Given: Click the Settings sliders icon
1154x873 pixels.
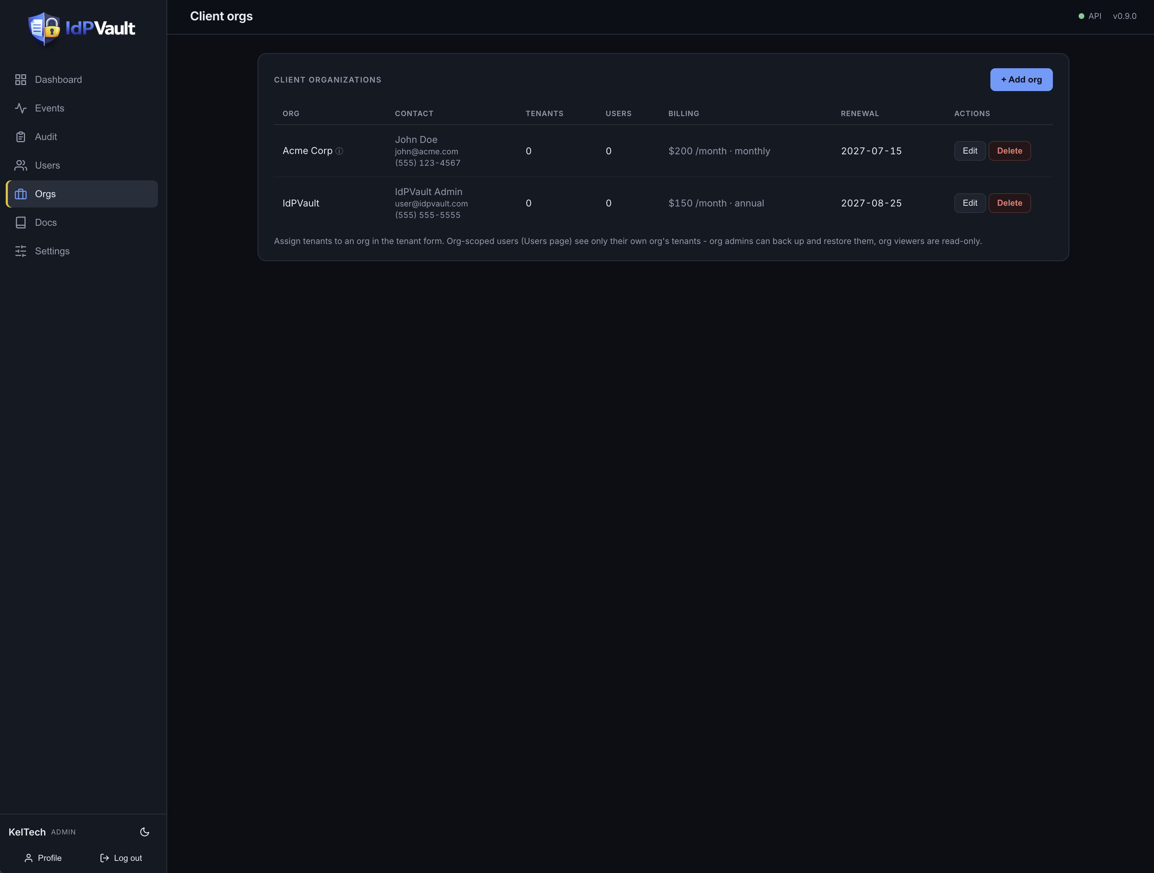Looking at the screenshot, I should point(20,251).
